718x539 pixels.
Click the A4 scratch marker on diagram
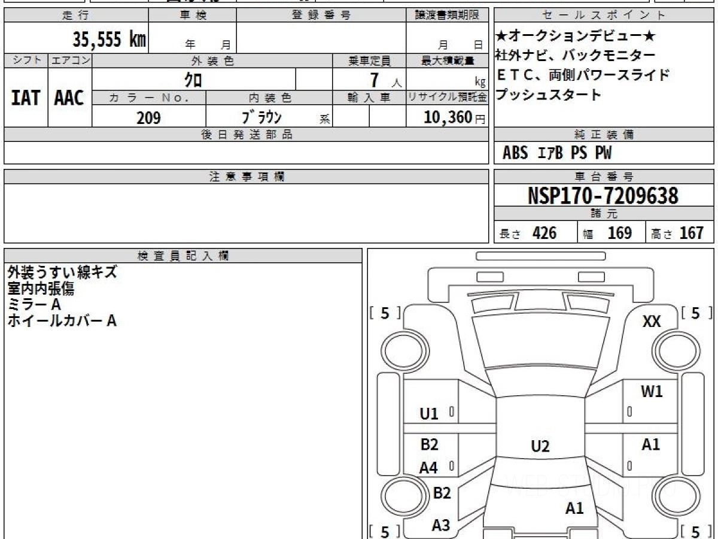click(428, 468)
